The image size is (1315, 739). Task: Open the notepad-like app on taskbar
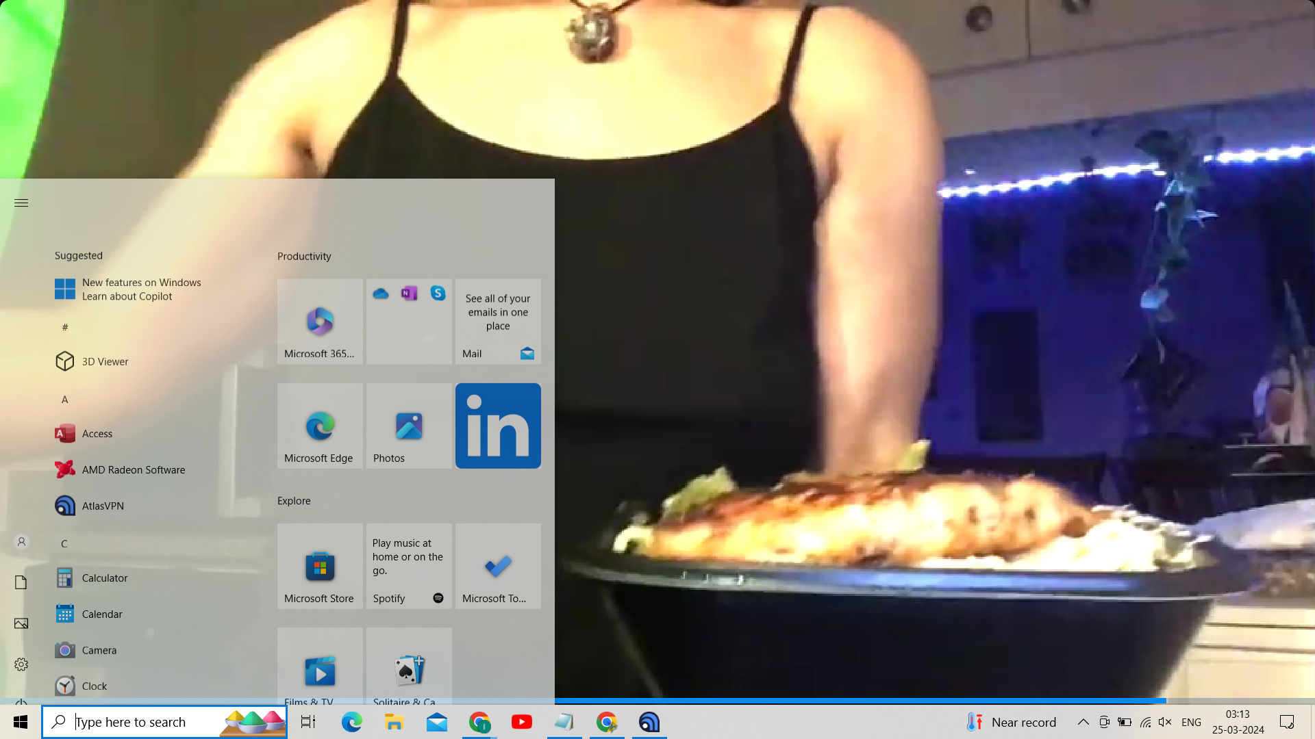(564, 722)
